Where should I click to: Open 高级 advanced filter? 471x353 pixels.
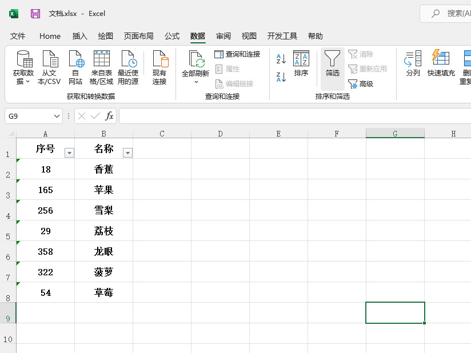click(x=361, y=84)
